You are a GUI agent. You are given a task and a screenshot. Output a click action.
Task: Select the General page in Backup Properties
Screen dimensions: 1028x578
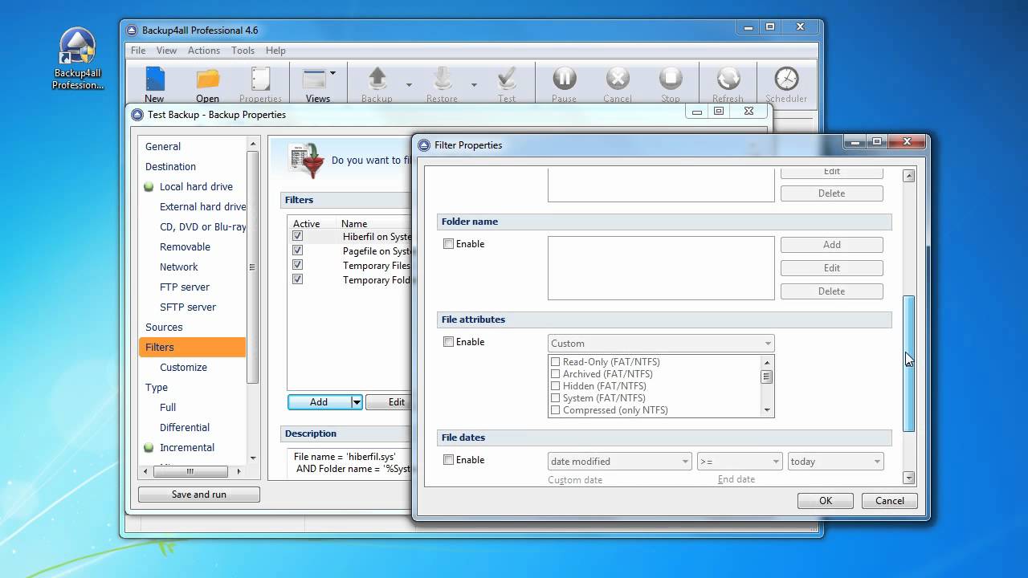[x=163, y=147]
